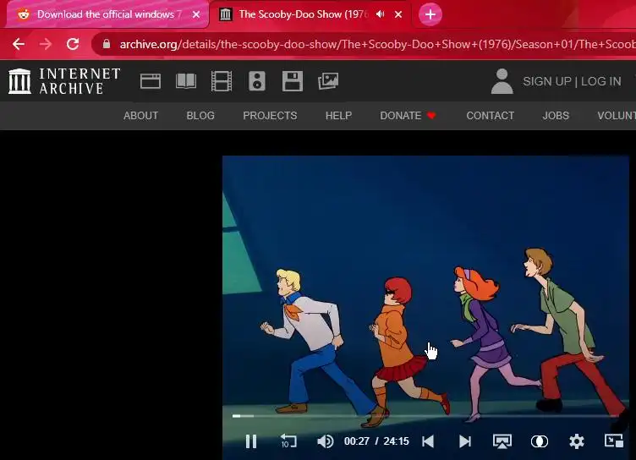
Task: Open the BLOG menu item
Action: click(200, 116)
